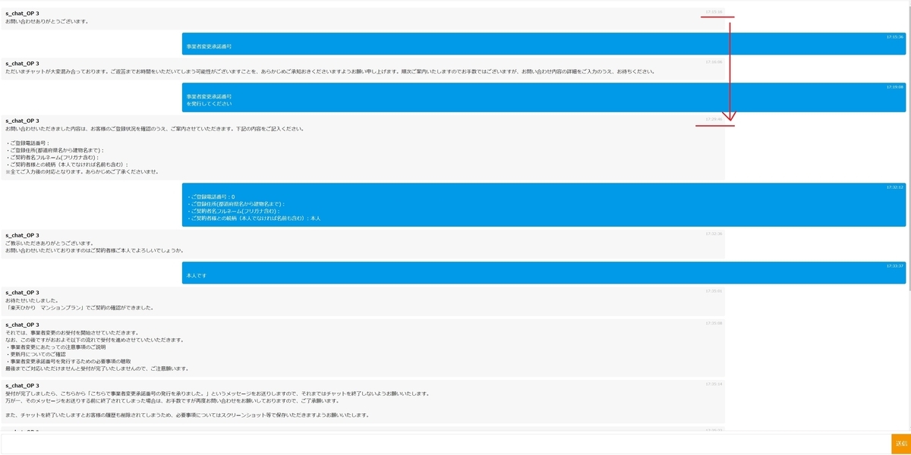This screenshot has height=455, width=911.
Task: Click '・ご登録電話番号：' in the gray operator message
Action: click(27, 143)
